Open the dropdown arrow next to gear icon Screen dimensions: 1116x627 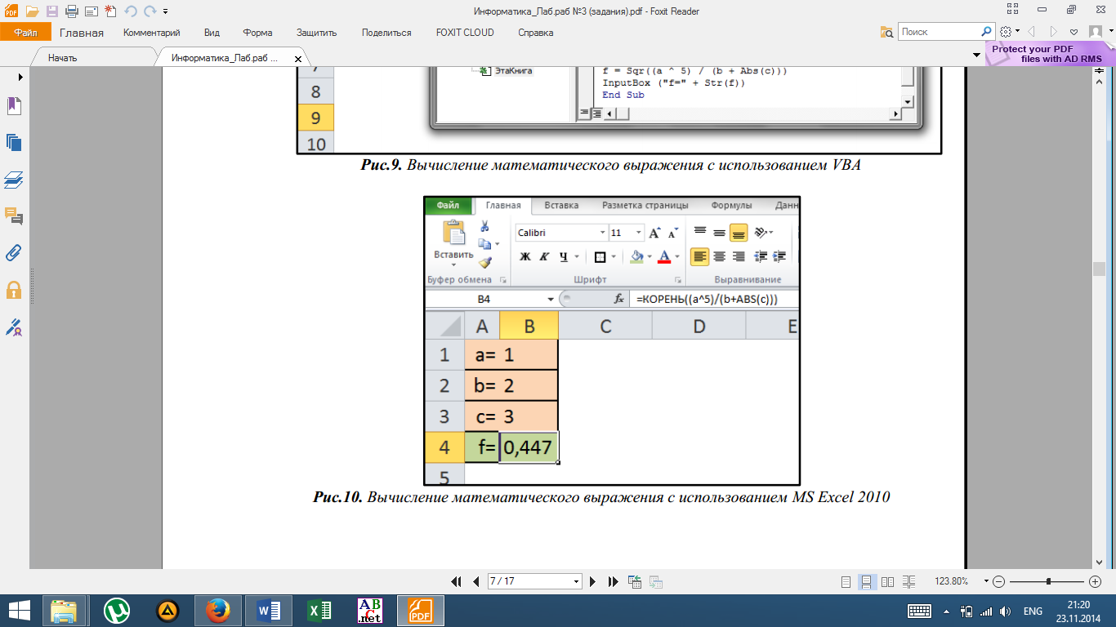click(1017, 32)
